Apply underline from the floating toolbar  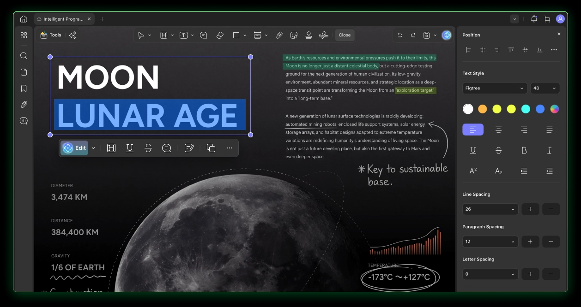(x=130, y=148)
